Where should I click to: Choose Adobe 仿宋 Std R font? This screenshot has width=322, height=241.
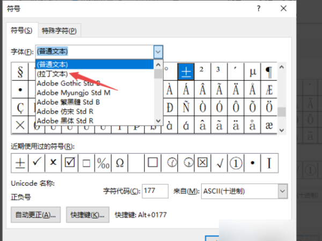click(x=94, y=111)
